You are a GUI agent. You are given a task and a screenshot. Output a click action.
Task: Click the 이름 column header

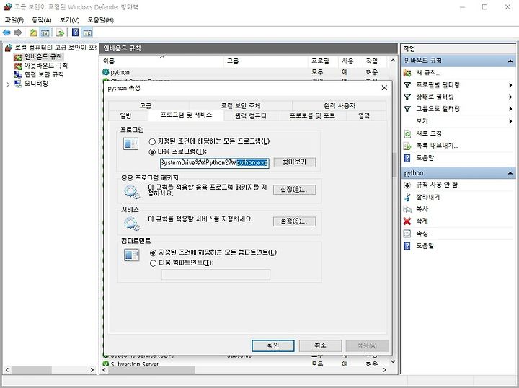[x=162, y=61]
